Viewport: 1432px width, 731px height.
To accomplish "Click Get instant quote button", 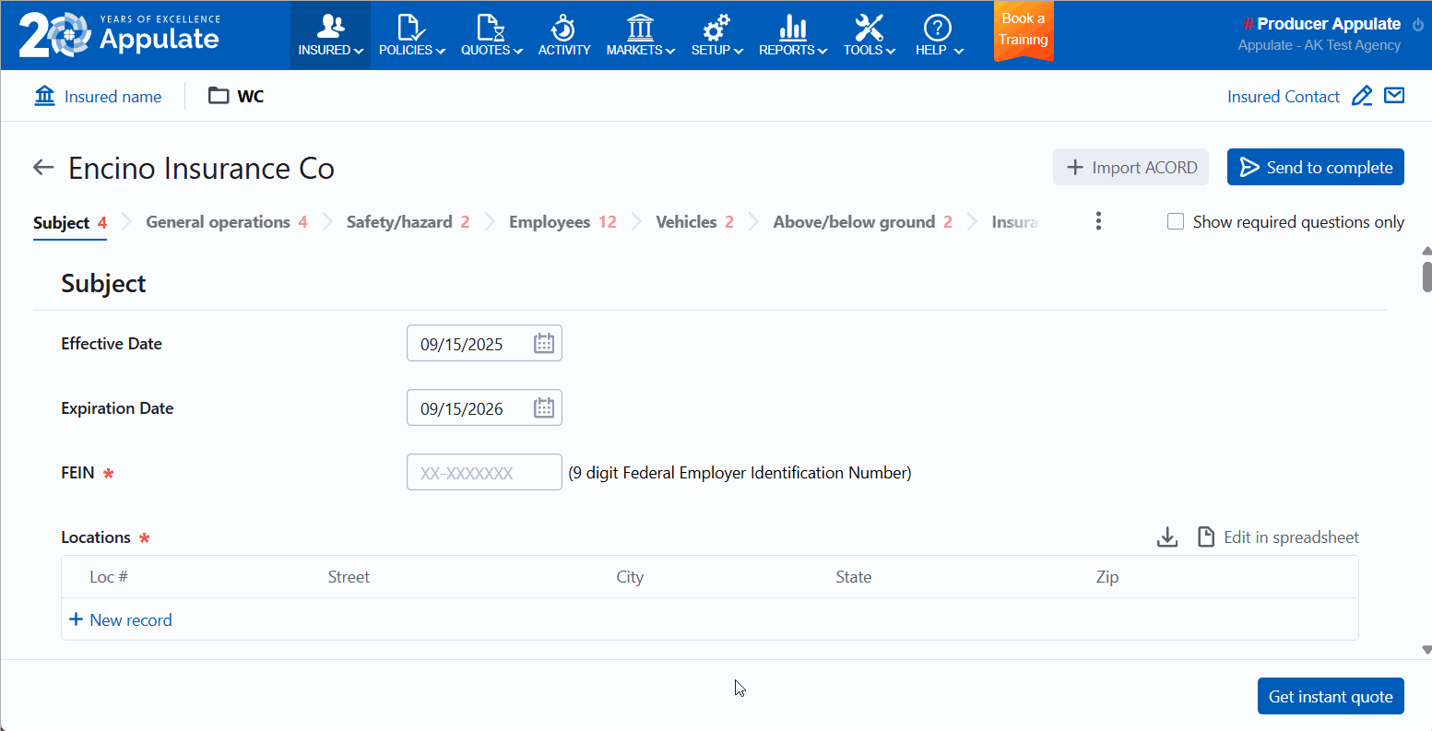I will (1331, 696).
